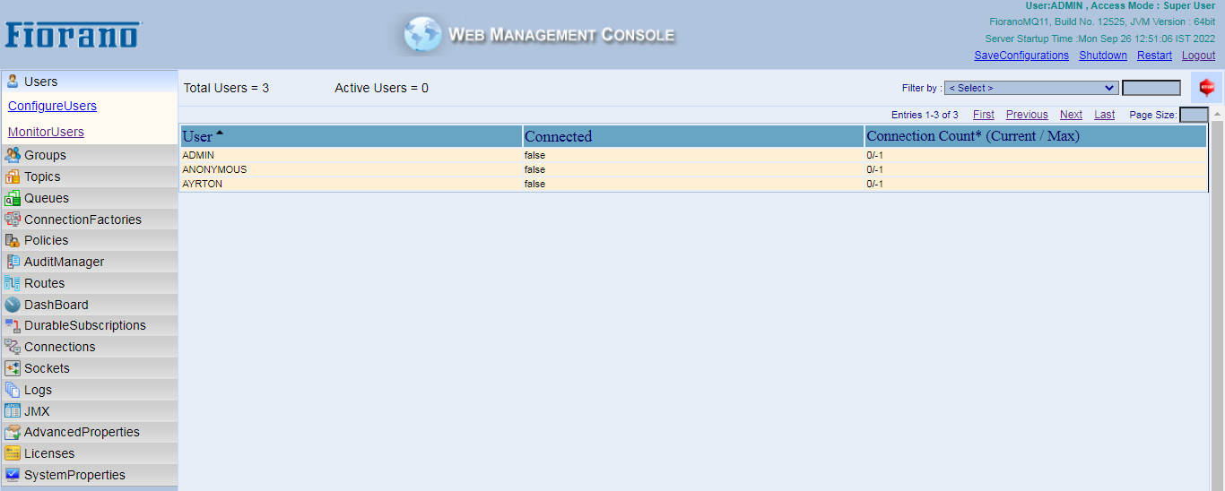
Task: Open the Groups menu section
Action: pos(90,155)
